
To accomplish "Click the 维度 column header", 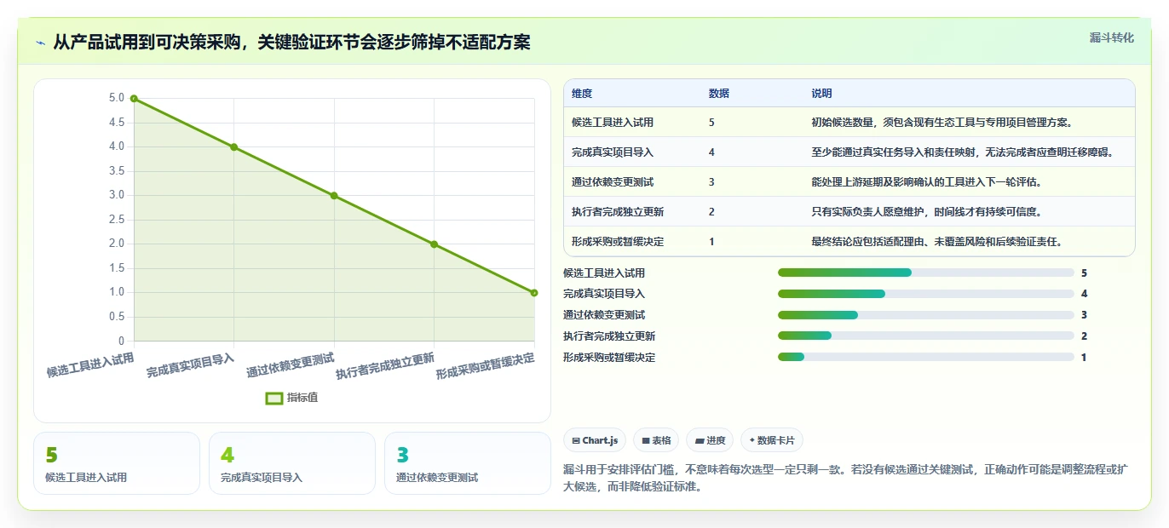I will pyautogui.click(x=582, y=94).
